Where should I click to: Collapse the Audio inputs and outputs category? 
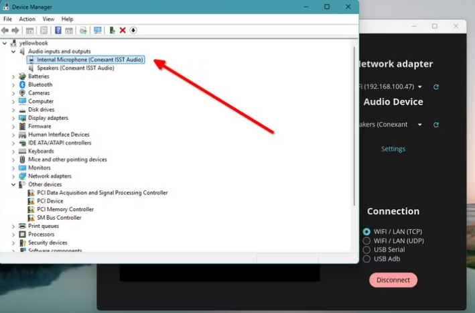coord(13,52)
